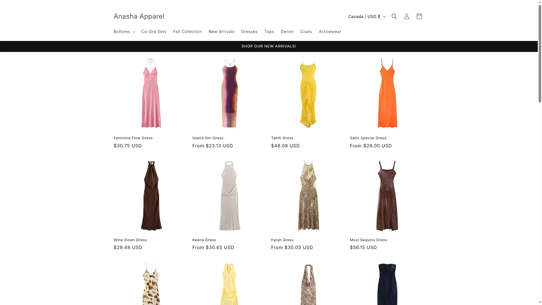Expand the Canada | USD $ currency selector
The width and height of the screenshot is (542, 305).
point(367,17)
